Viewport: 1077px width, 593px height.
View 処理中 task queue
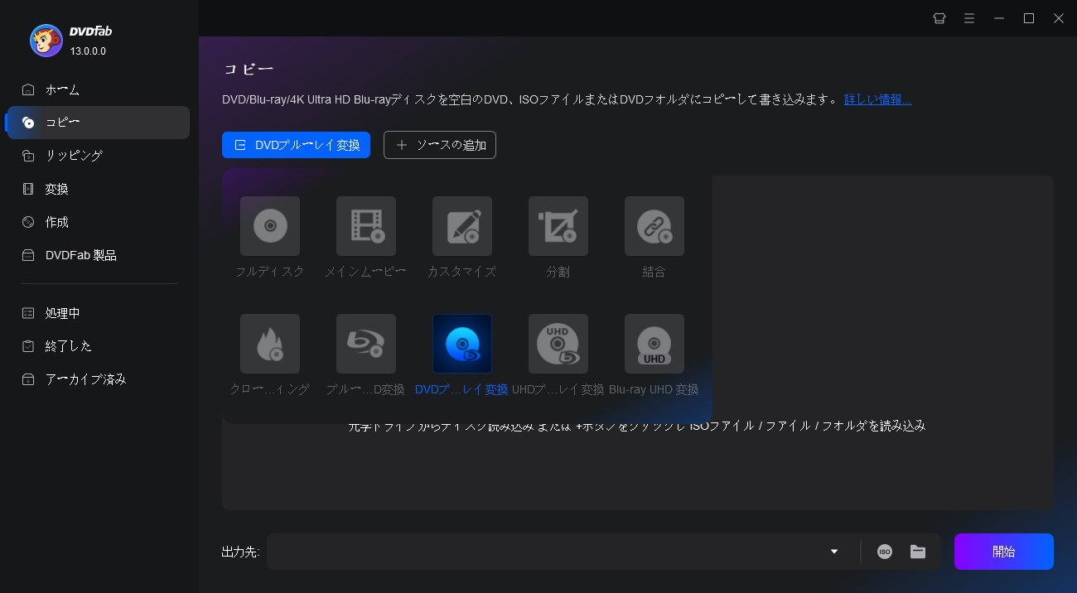(x=99, y=313)
